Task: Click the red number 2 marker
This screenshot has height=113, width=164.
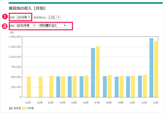Action: 5,26
